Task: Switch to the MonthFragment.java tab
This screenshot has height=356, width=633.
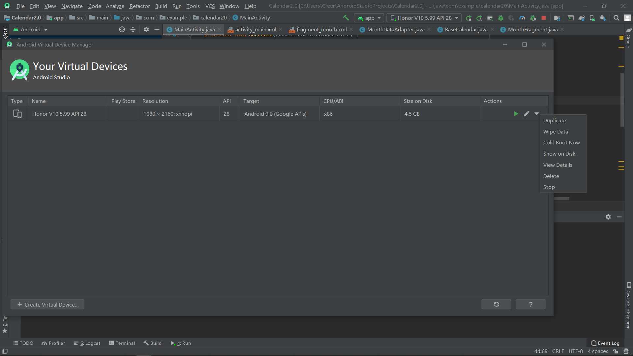Action: click(533, 29)
